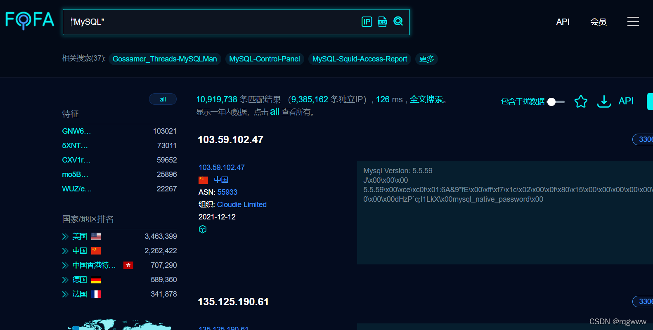The width and height of the screenshot is (653, 330).
Task: Click the date 2021-12-12
Action: click(x=217, y=217)
